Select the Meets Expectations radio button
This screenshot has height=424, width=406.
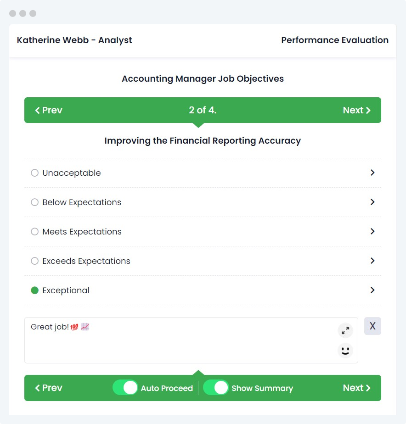coord(34,232)
